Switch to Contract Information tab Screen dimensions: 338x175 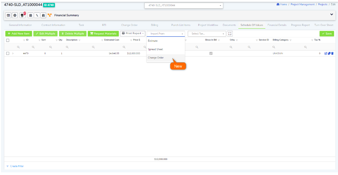53,25
